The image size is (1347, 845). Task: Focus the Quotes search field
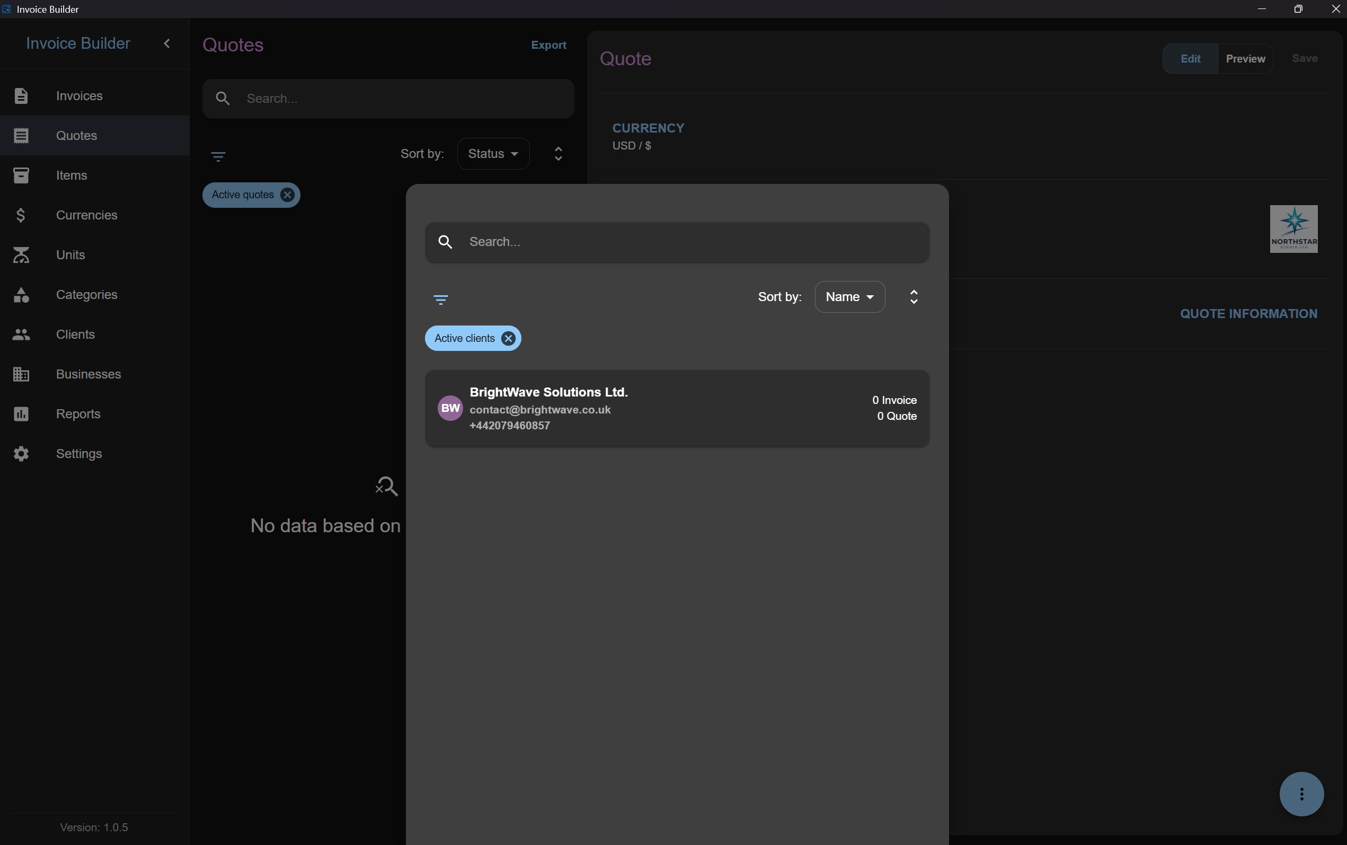click(388, 99)
